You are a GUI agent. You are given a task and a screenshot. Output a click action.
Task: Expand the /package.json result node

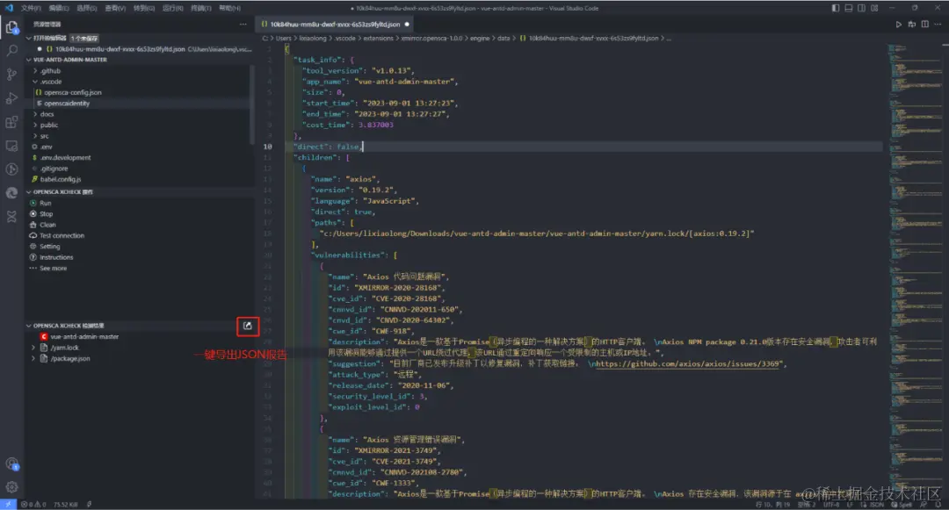coord(33,359)
